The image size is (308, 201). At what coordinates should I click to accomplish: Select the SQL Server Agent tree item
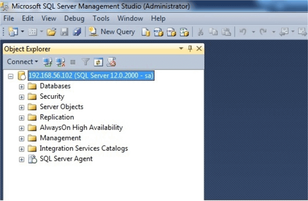[66, 158]
